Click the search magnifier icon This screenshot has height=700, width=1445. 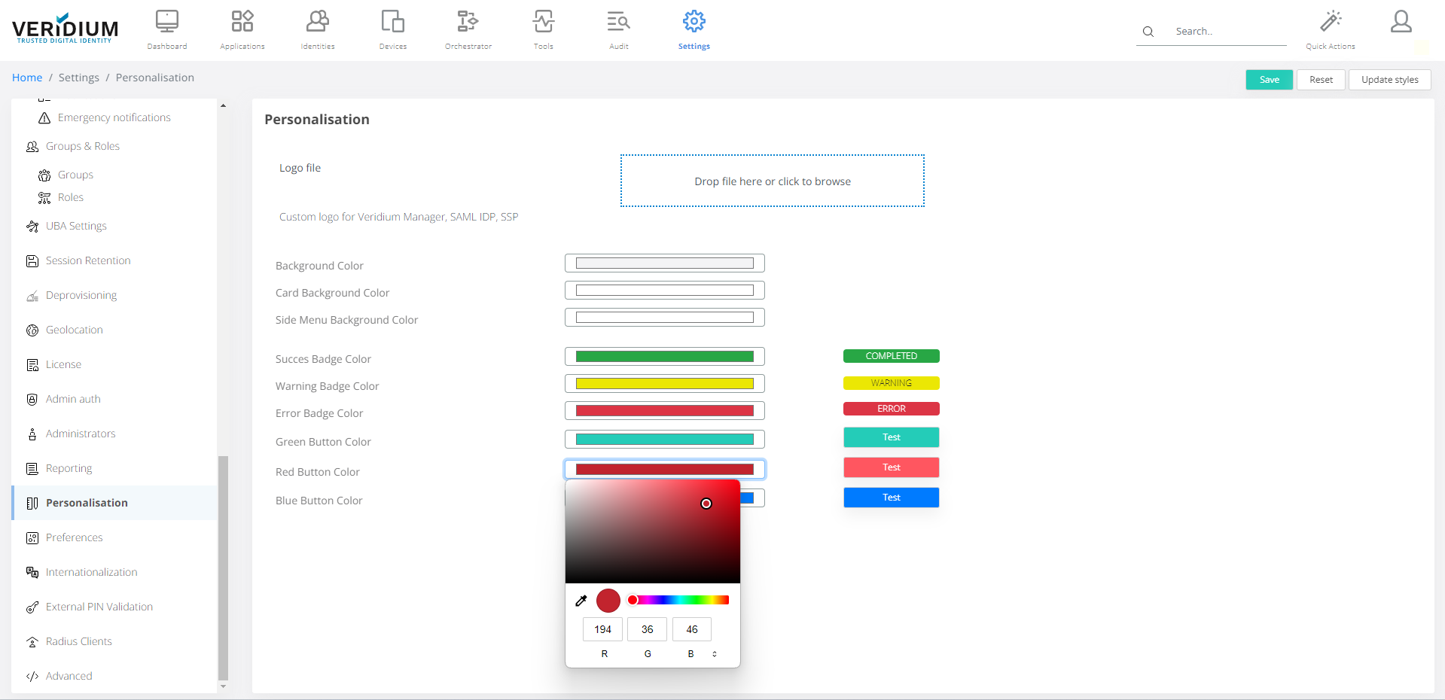[x=1148, y=32]
